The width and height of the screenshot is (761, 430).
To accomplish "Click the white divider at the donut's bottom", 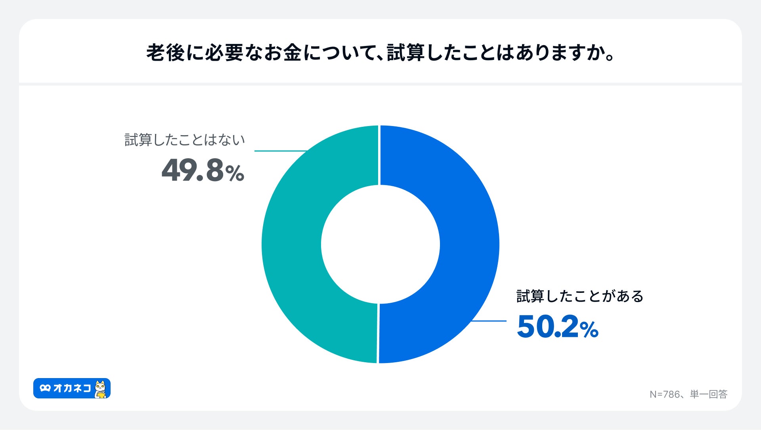I will 378,333.
